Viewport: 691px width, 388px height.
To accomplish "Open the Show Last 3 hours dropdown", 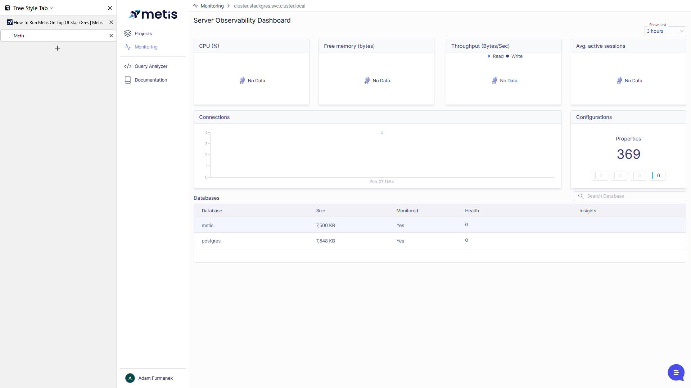I will pyautogui.click(x=665, y=31).
